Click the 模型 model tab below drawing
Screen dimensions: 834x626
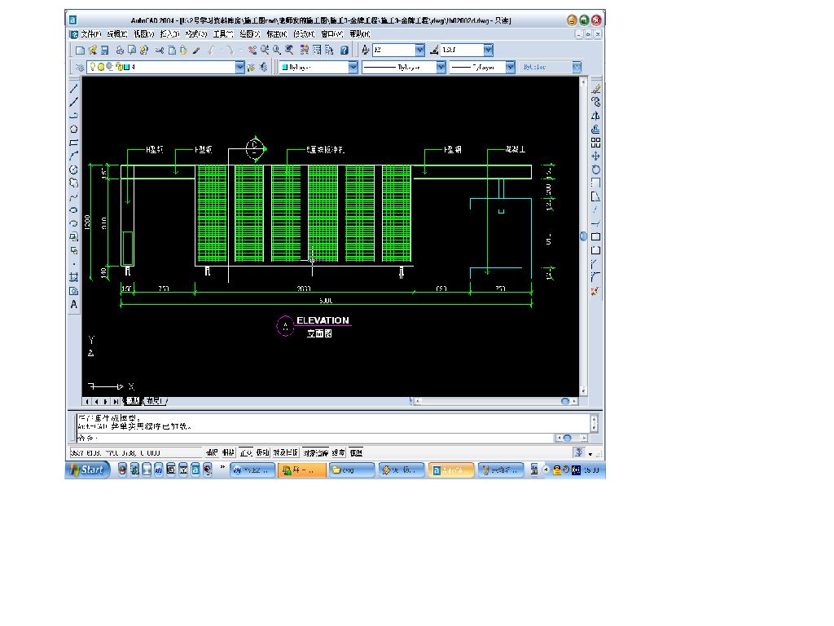click(x=133, y=401)
